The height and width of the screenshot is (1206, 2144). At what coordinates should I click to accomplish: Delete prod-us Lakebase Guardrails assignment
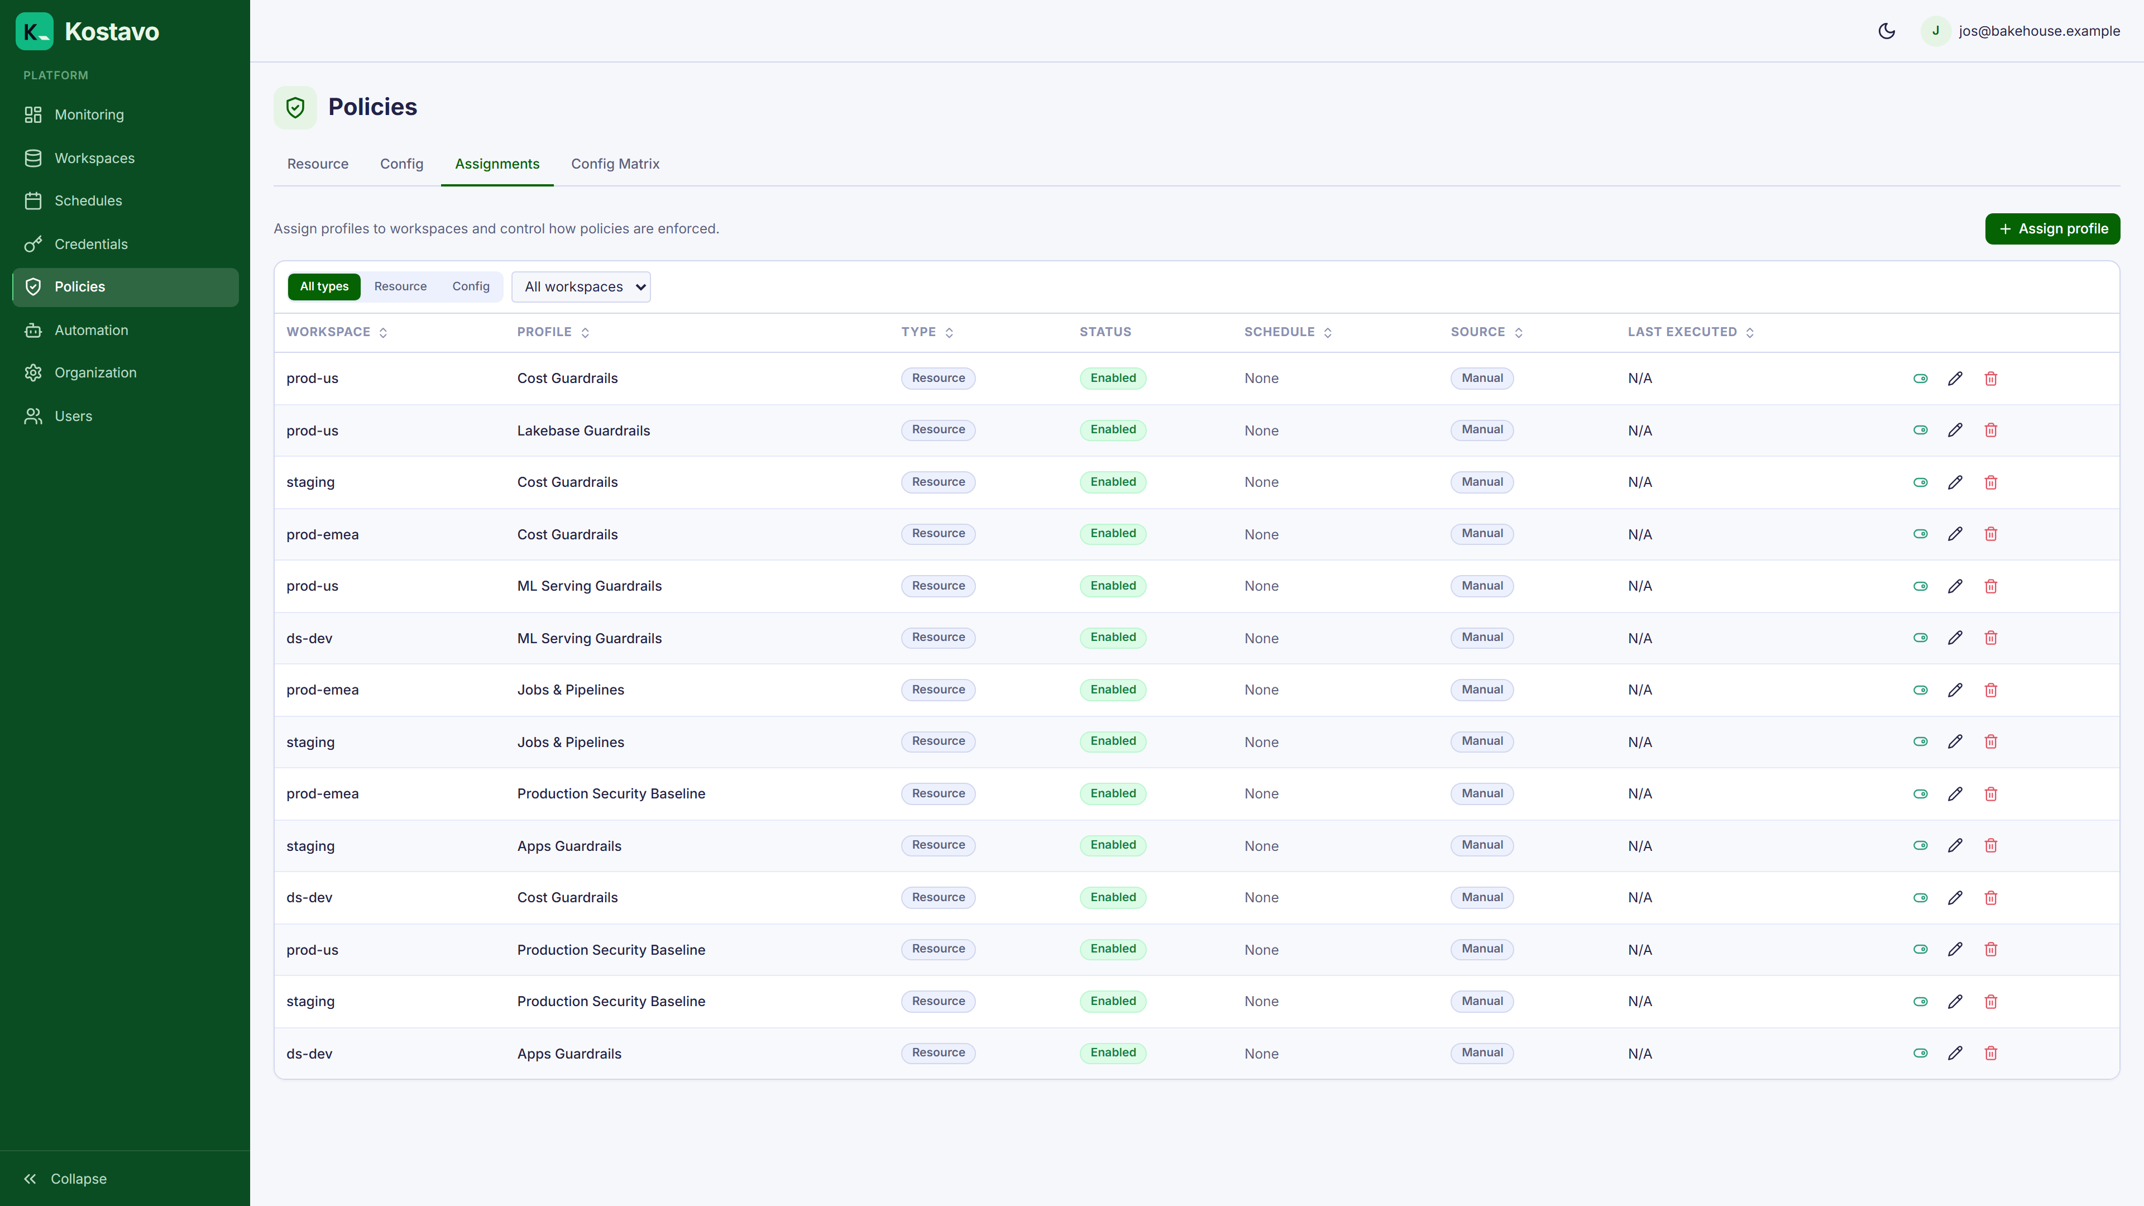(1991, 430)
